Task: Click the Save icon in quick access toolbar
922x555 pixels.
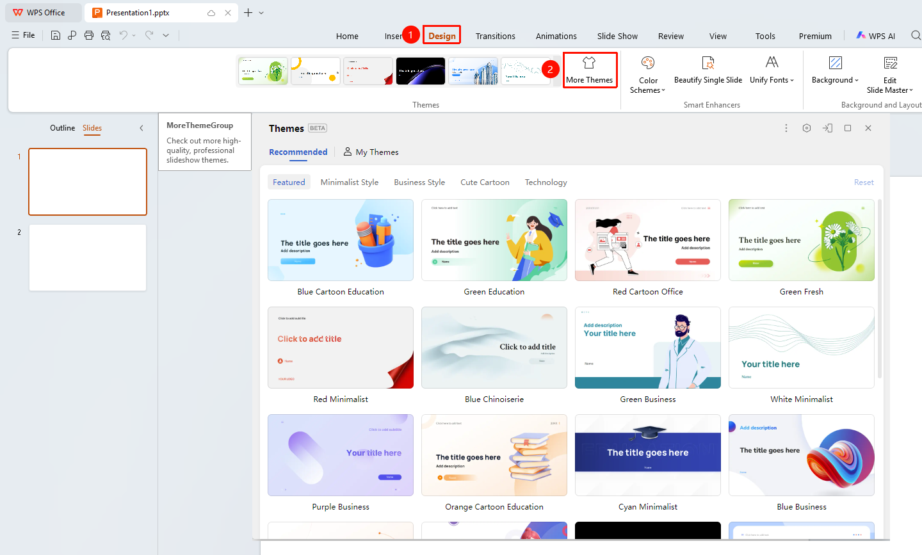Action: coord(56,35)
